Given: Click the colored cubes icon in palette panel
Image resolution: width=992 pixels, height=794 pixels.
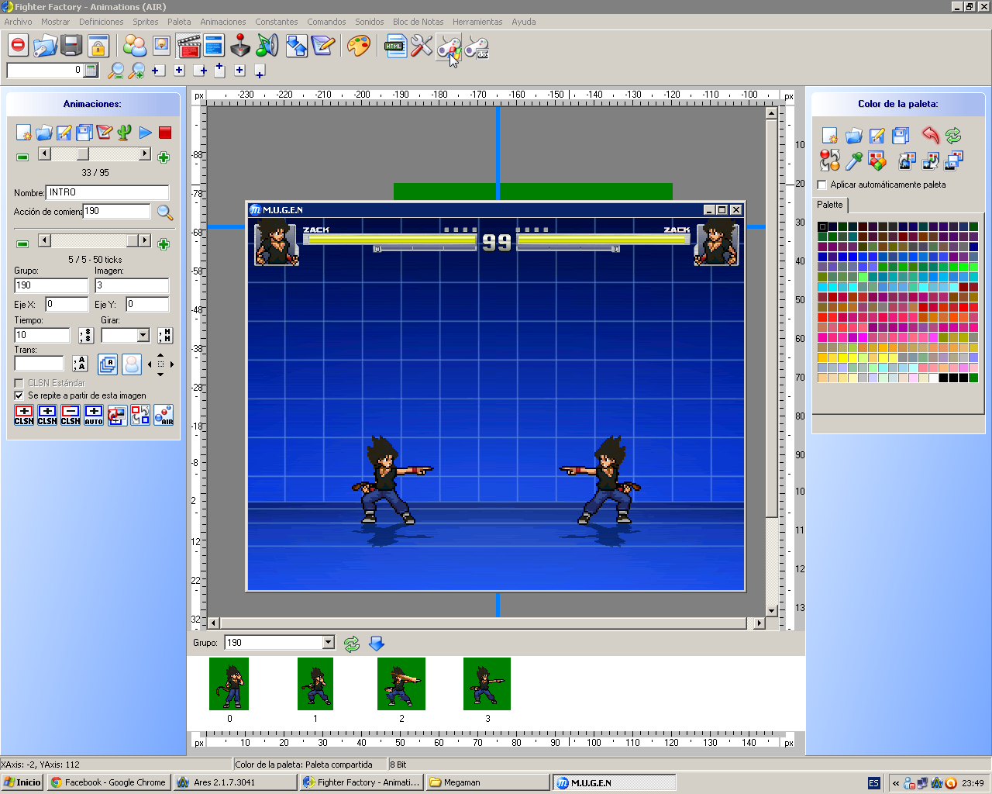Looking at the screenshot, I should [x=877, y=161].
